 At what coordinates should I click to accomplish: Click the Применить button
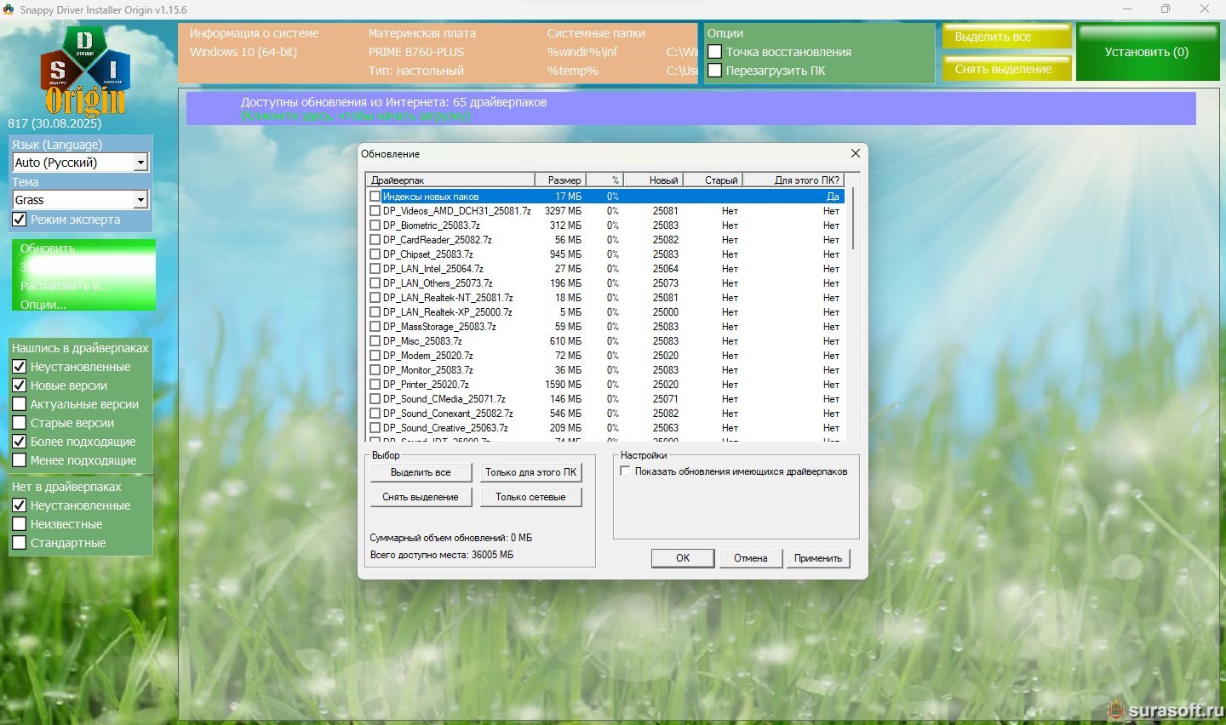click(x=817, y=558)
